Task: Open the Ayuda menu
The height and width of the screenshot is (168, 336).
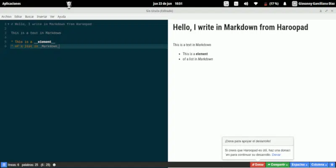Action: click(61, 17)
